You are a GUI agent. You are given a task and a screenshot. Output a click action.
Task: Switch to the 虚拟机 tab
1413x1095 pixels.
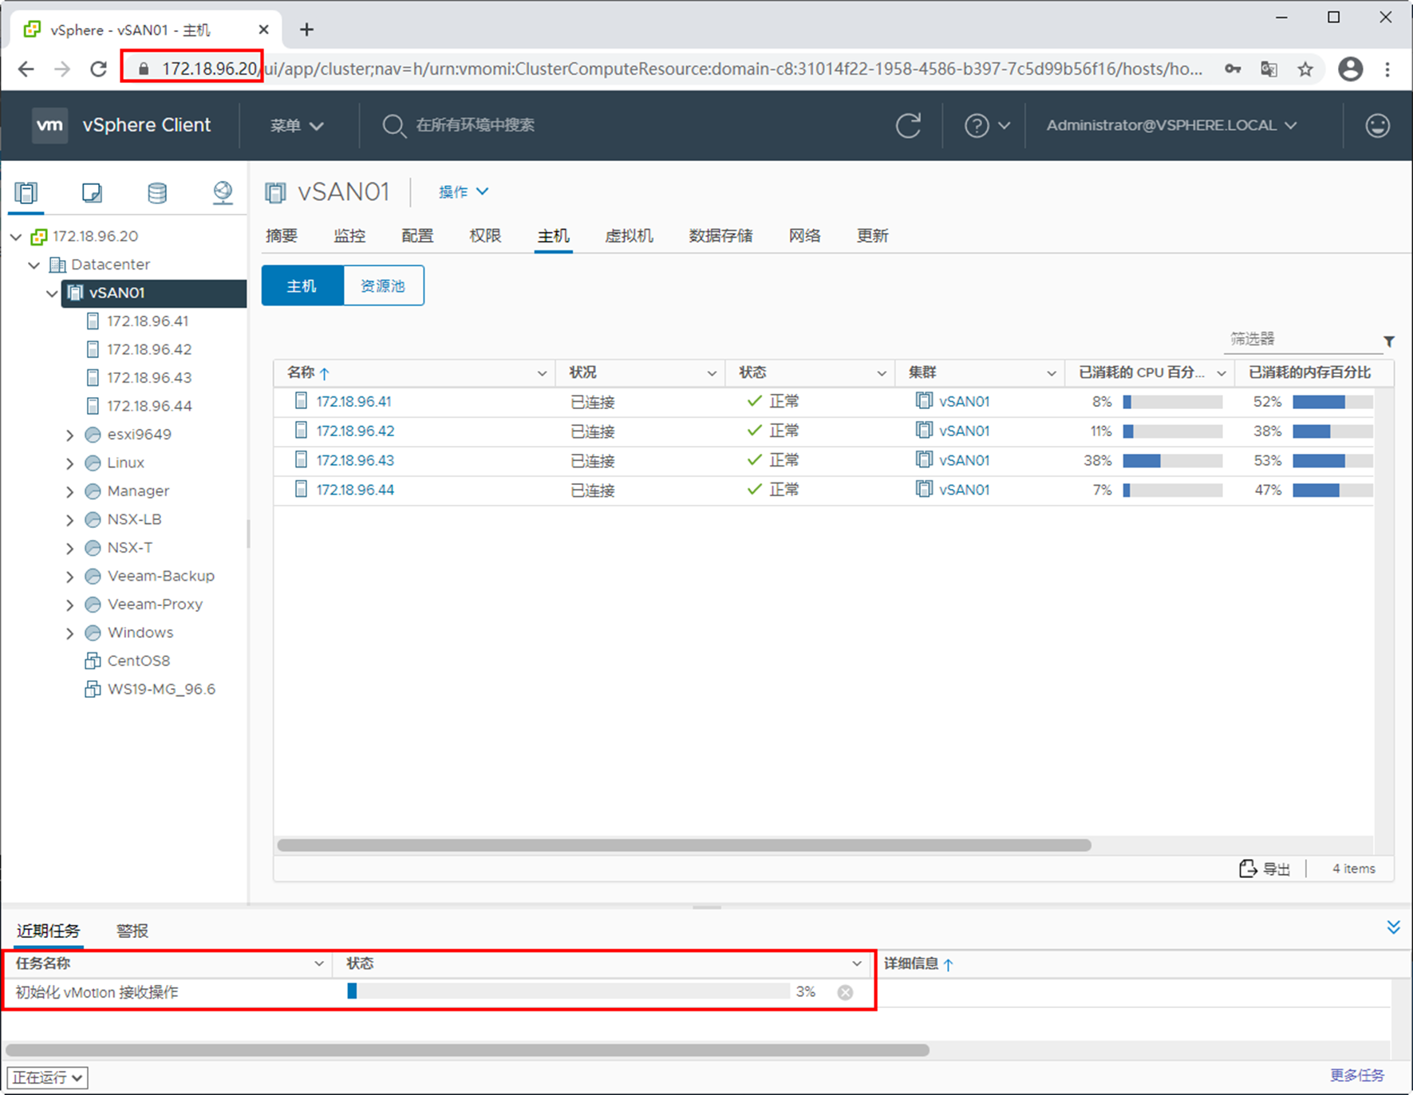coord(629,235)
